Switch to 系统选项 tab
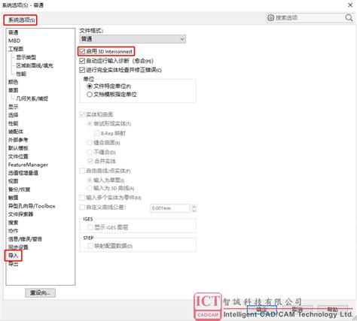The width and height of the screenshot is (357, 321). 20,20
